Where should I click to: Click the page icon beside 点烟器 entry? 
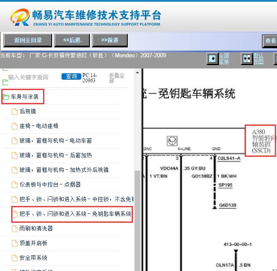tap(15, 185)
